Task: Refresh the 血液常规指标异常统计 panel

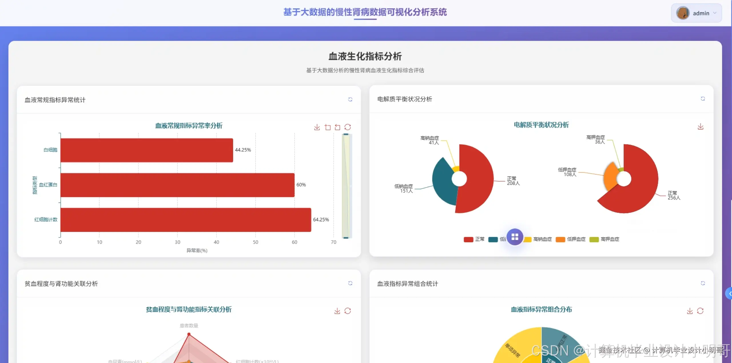Action: pos(350,99)
